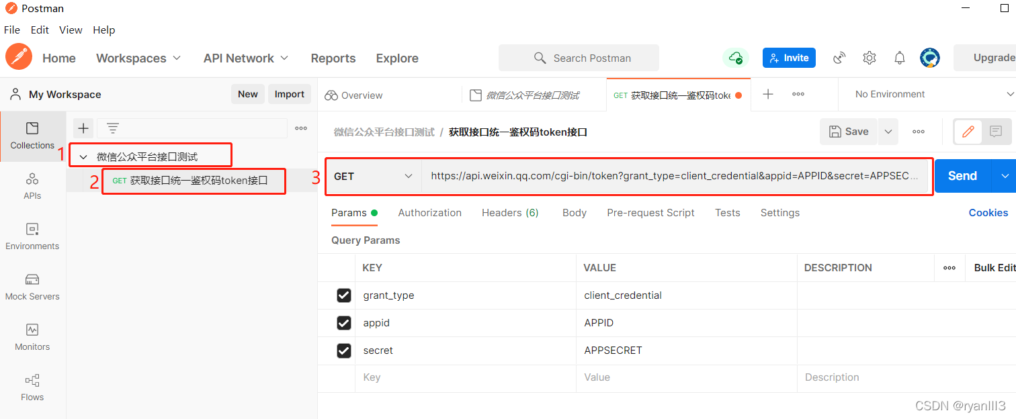Select the Body tab
Image resolution: width=1016 pixels, height=419 pixels.
575,213
